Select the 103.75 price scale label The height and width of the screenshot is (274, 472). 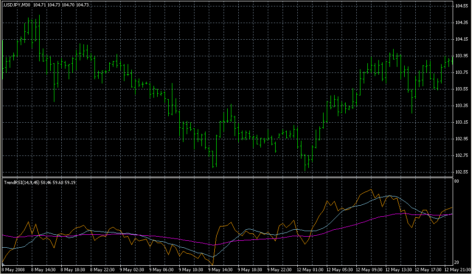tap(462, 72)
